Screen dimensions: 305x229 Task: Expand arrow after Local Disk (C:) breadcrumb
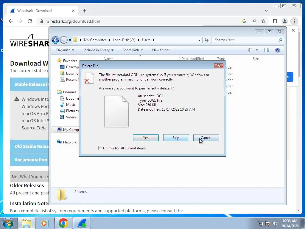tap(139, 40)
